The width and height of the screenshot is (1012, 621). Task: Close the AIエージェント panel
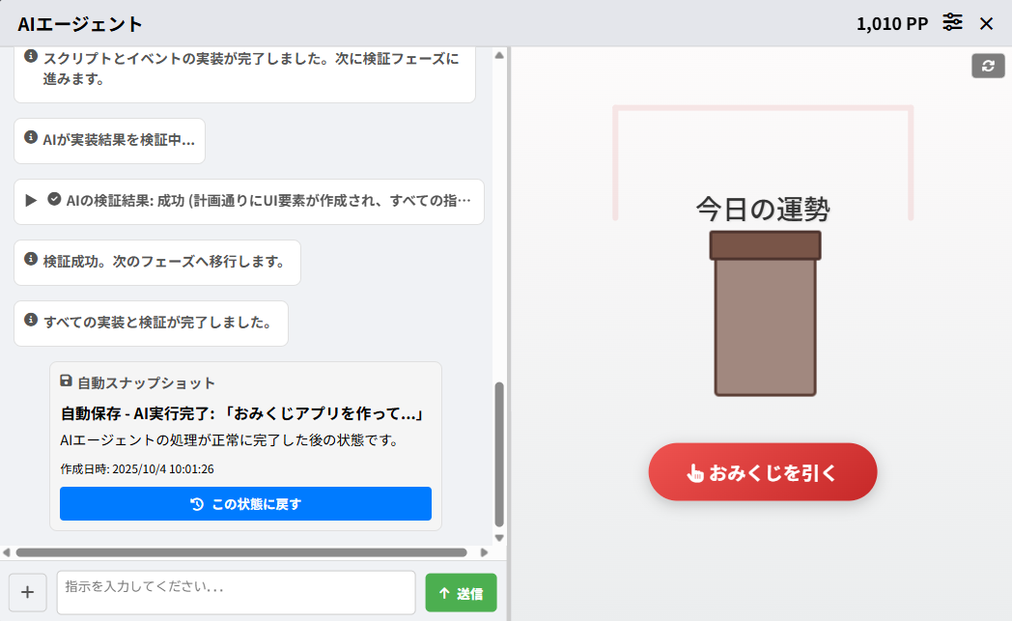(x=986, y=23)
